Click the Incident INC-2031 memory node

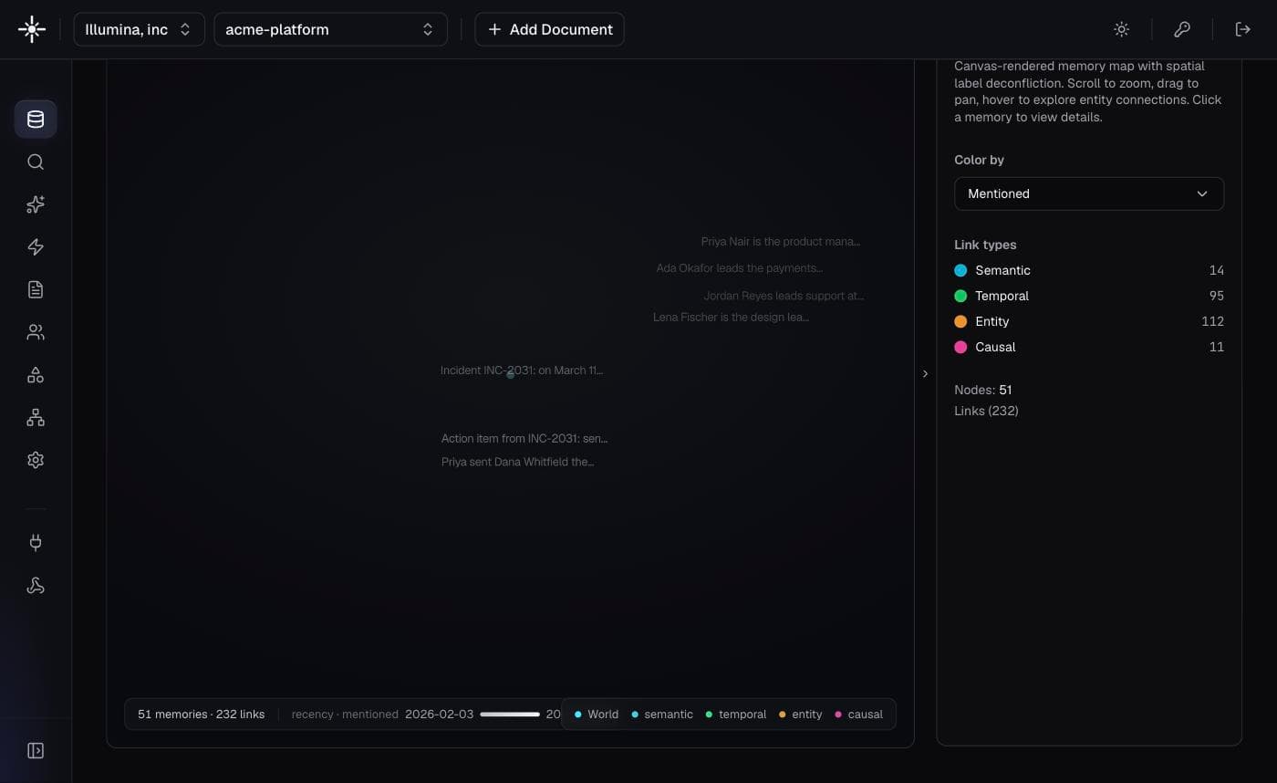(510, 375)
